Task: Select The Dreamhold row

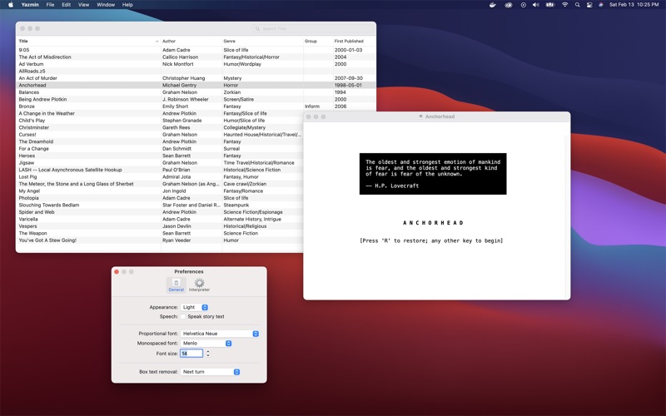Action: [160, 141]
